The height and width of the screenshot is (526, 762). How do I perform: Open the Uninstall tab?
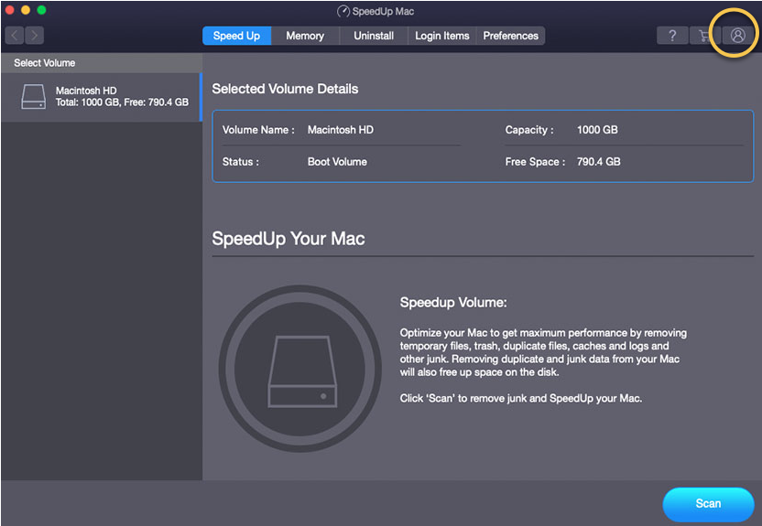point(374,36)
